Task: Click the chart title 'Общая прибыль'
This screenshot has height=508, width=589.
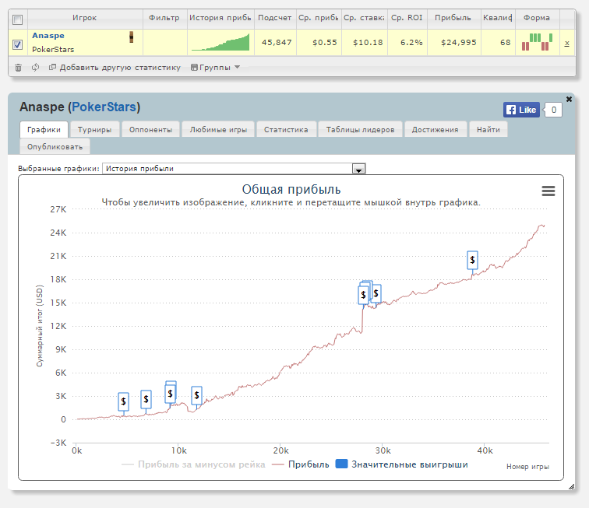Action: 291,190
